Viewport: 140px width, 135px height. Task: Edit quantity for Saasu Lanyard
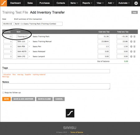[x=8, y=56]
